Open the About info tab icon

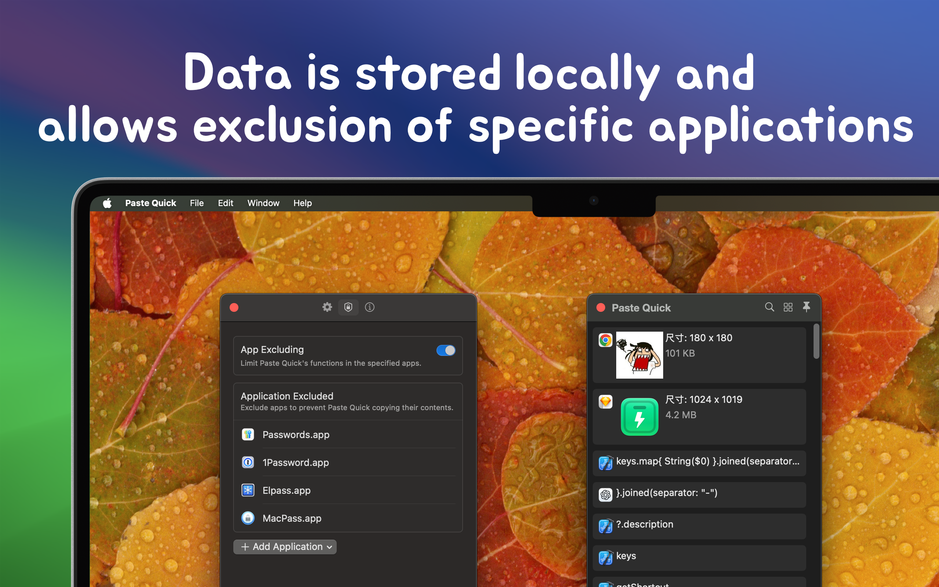tap(369, 307)
